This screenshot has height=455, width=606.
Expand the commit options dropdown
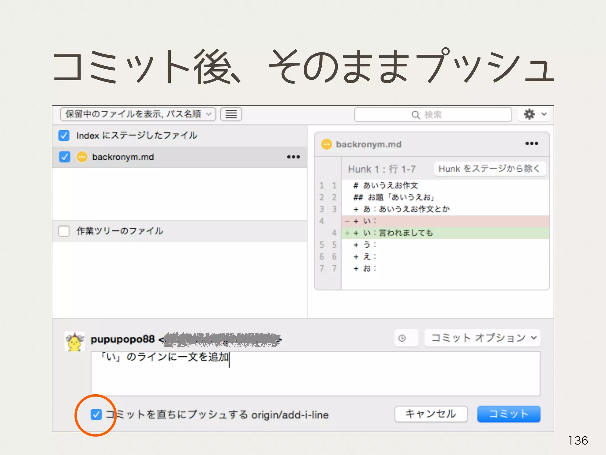[482, 338]
